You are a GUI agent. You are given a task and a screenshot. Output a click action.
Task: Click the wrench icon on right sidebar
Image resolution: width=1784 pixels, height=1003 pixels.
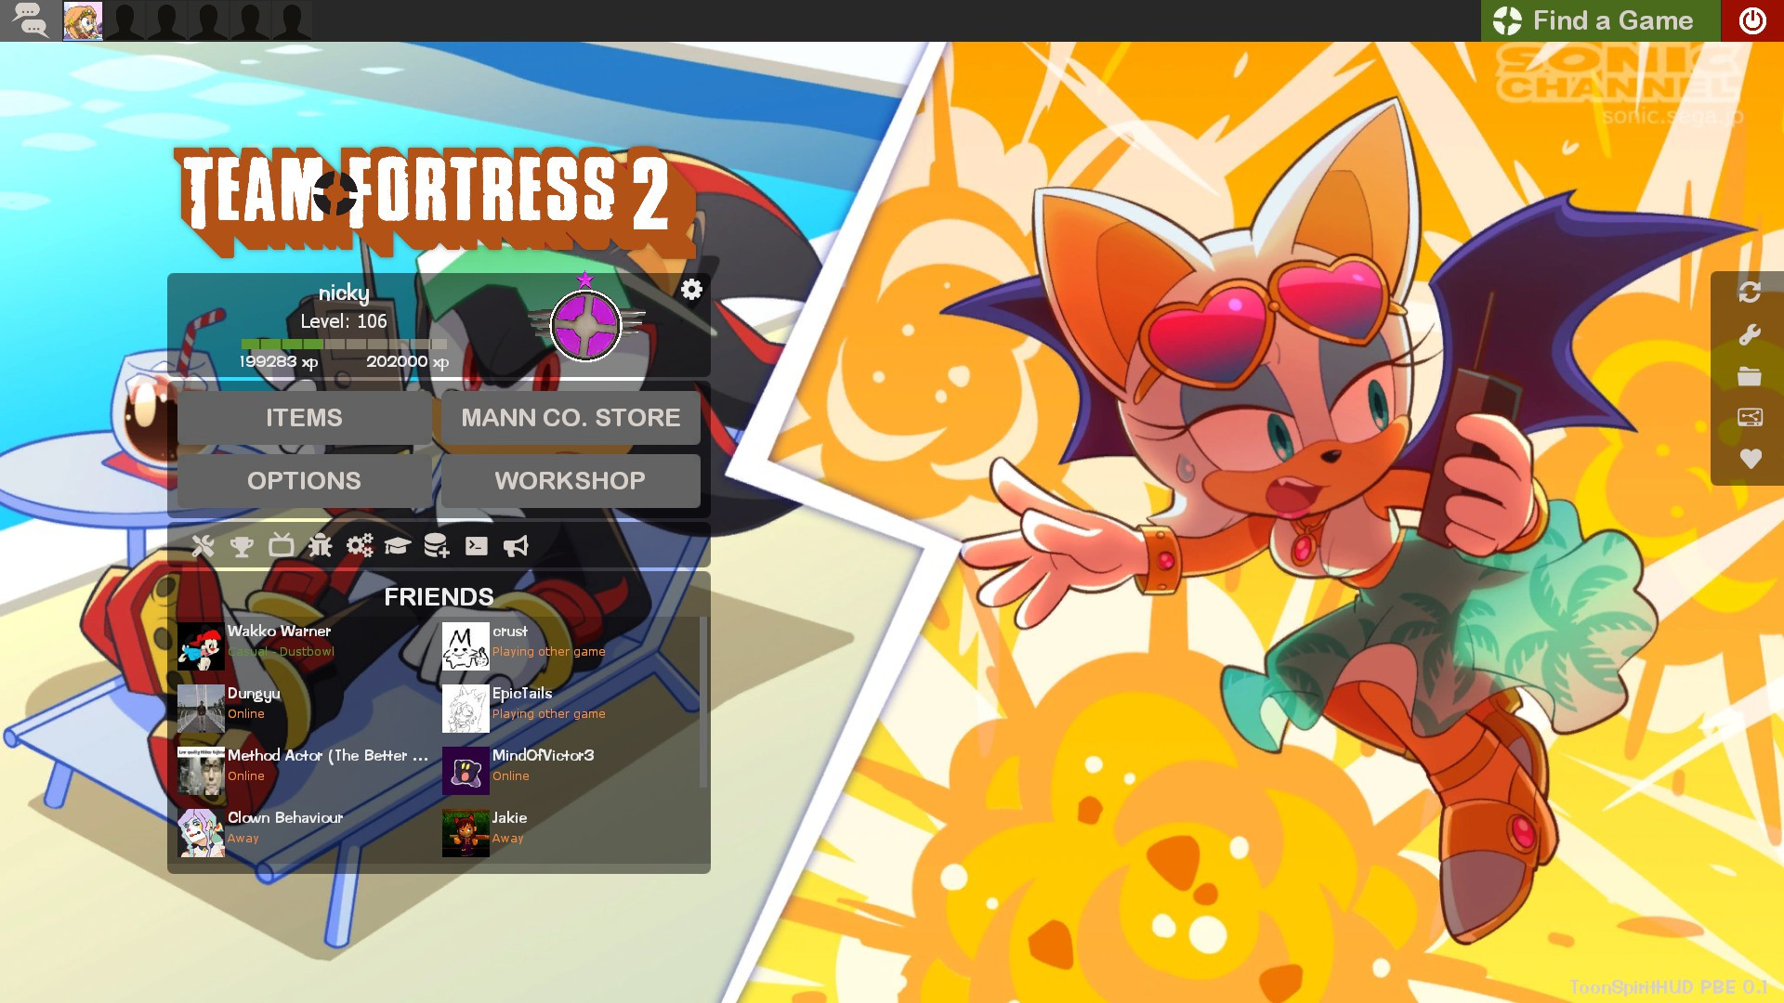(1750, 334)
